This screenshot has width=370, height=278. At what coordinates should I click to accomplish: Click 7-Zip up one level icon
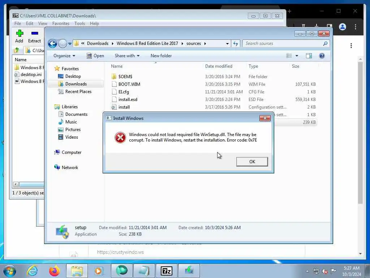tap(17, 50)
